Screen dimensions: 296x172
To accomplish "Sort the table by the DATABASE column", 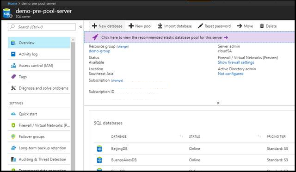I will 119,136.
